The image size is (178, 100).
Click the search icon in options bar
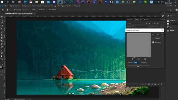[x=168, y=10]
